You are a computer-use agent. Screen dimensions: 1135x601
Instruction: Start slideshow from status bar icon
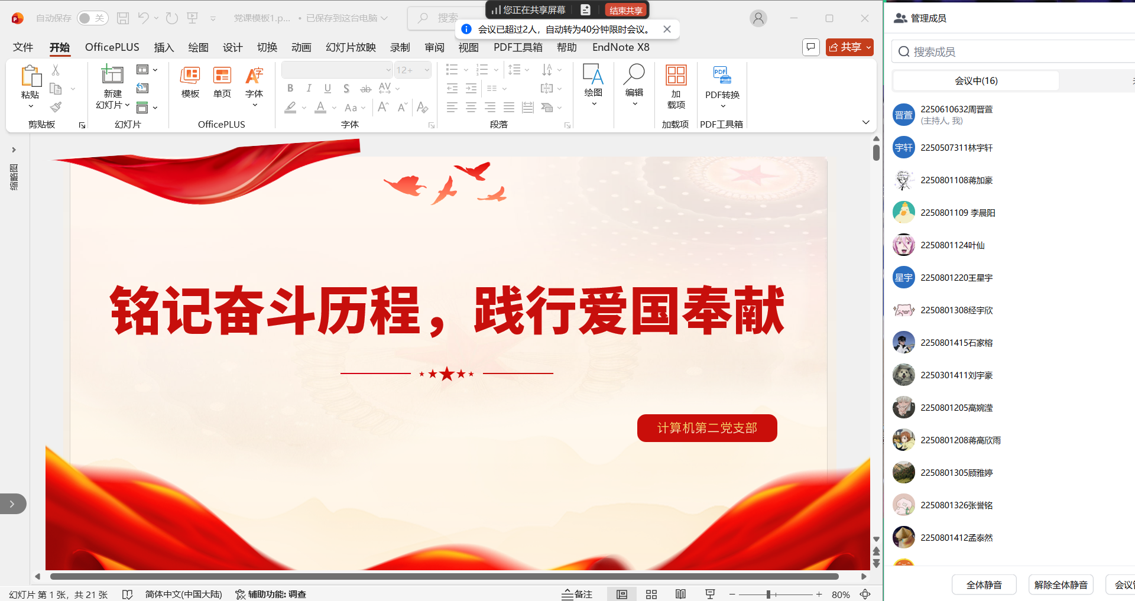(x=709, y=594)
